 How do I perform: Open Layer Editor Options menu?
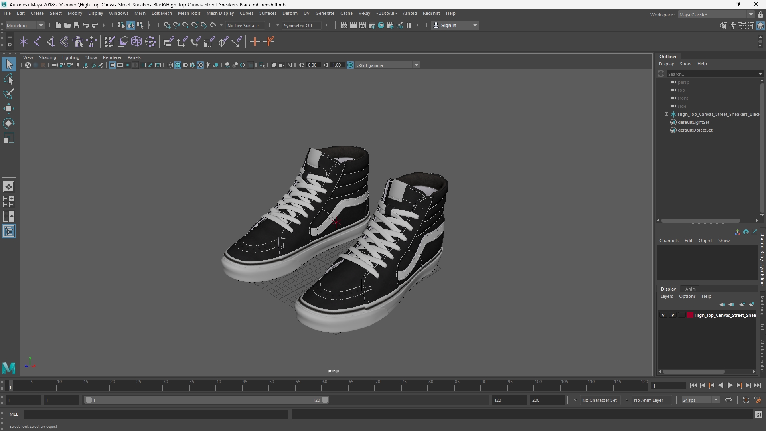point(687,296)
